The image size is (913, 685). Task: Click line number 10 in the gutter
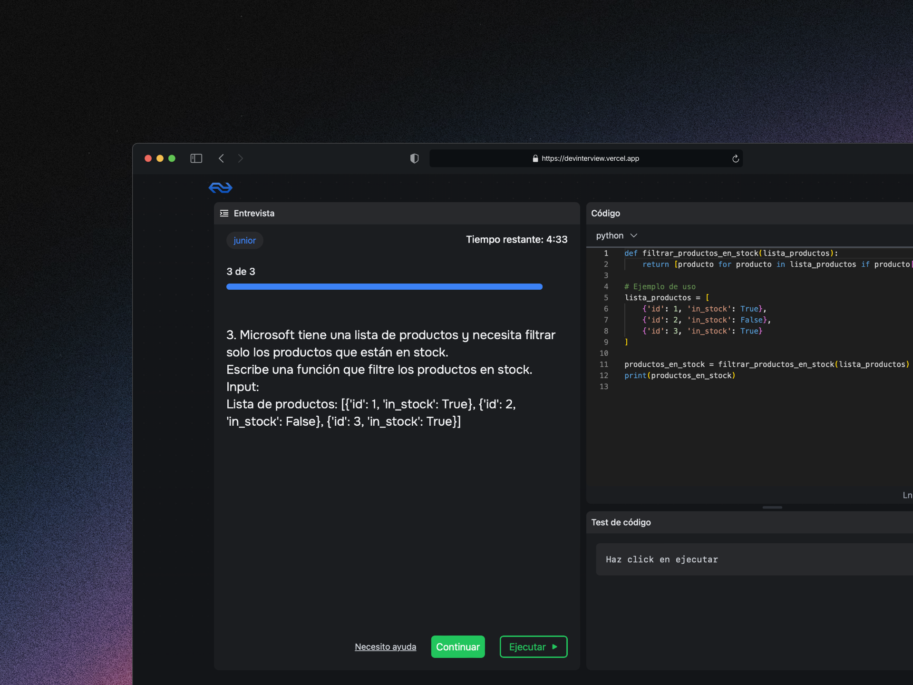coord(603,353)
